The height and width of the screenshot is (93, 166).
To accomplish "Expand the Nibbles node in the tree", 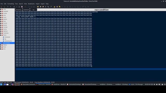I will (x=1, y=45).
